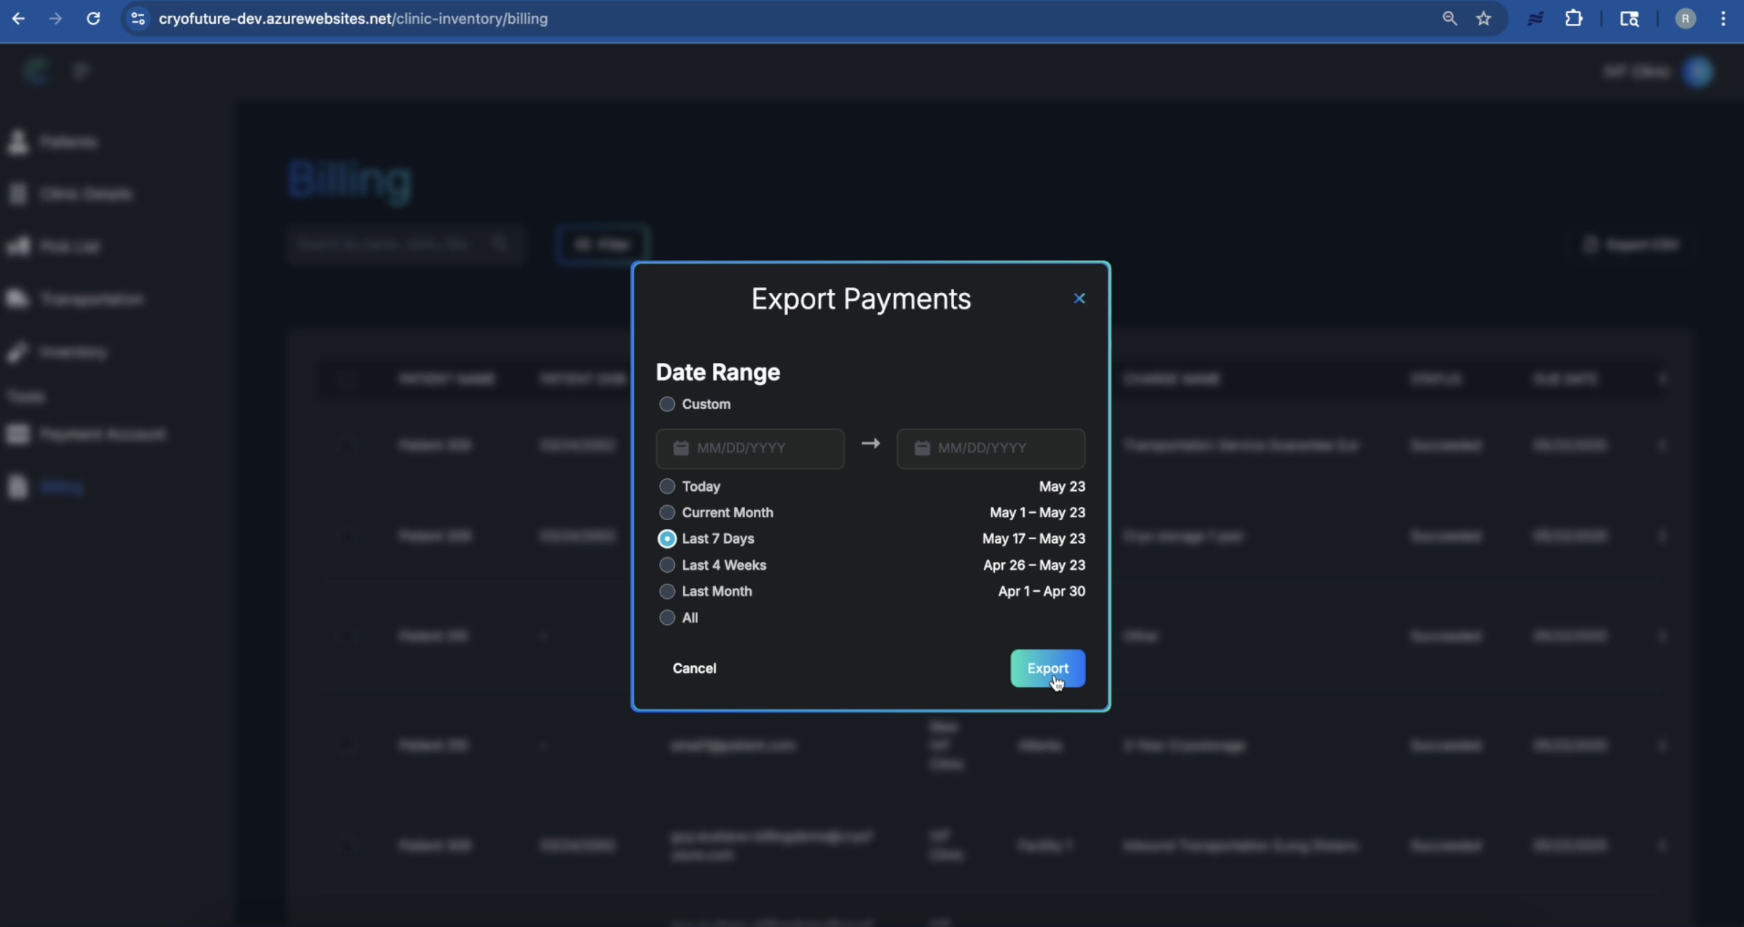Select the Last 4 Weeks option
Screen dimensions: 1744x927
667,565
